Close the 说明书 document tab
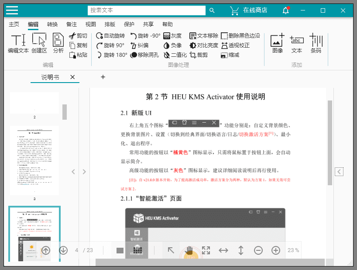Image resolution: width=357 pixels, height=270 pixels. [x=72, y=77]
